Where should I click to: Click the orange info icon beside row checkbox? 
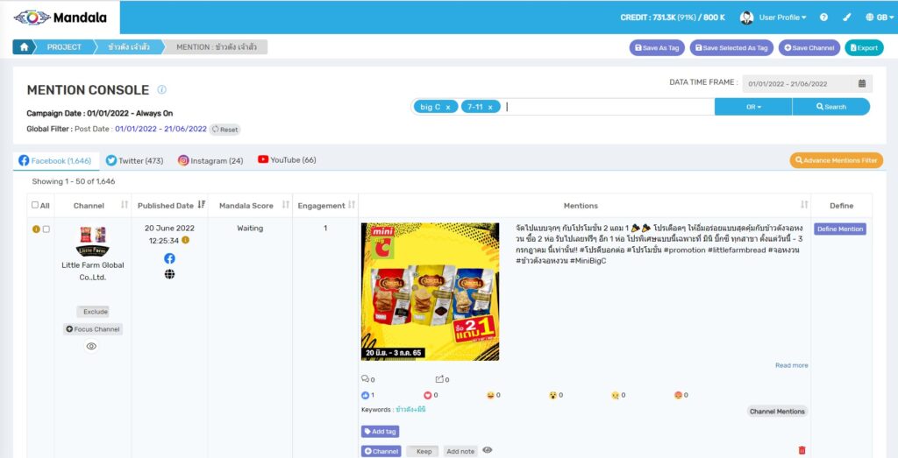tap(36, 229)
